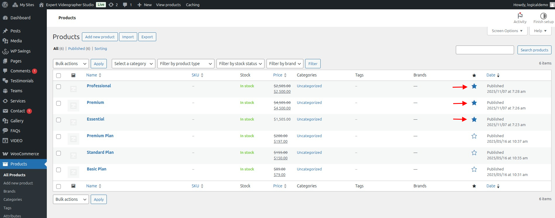Open the Activity panel icon
Image resolution: width=555 pixels, height=218 pixels.
(x=520, y=16)
